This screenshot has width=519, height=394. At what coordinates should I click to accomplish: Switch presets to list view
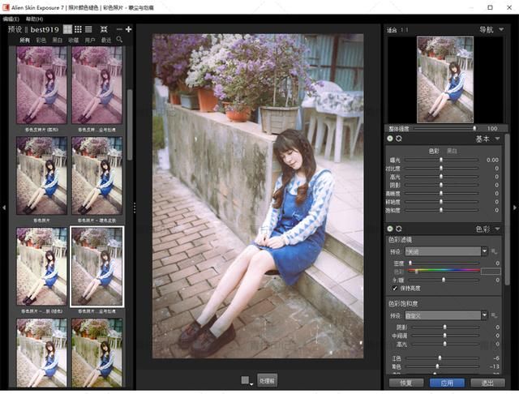(x=88, y=29)
